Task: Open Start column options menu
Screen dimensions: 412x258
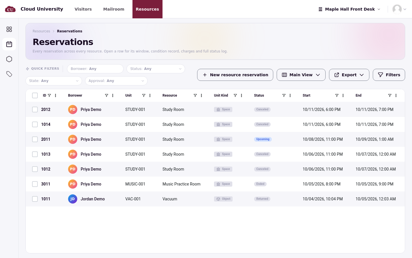Action: [x=343, y=95]
